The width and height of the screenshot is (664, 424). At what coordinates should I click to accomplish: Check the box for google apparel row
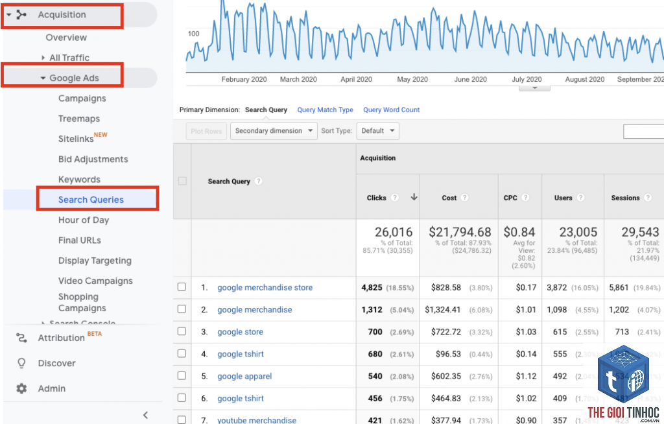tap(182, 376)
